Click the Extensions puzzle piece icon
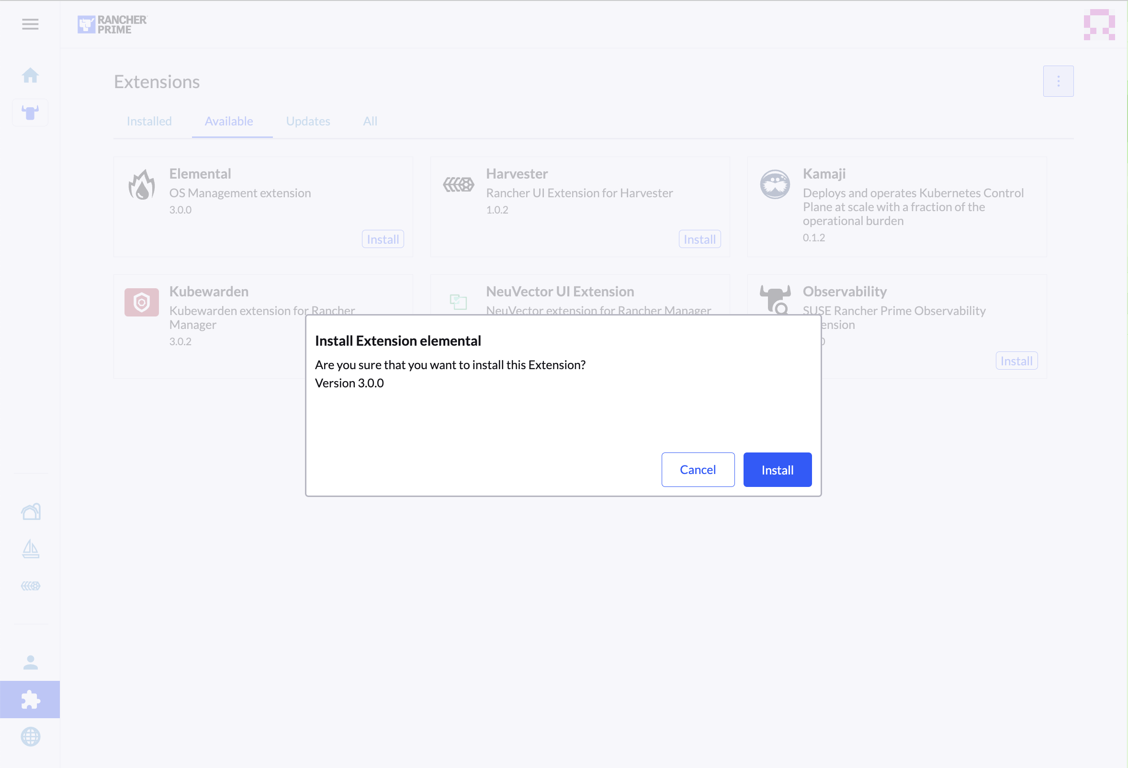This screenshot has height=768, width=1128. pos(30,700)
